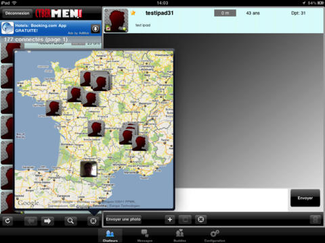Tap the testipad31 username
This screenshot has height=243, width=325.
coord(159,13)
